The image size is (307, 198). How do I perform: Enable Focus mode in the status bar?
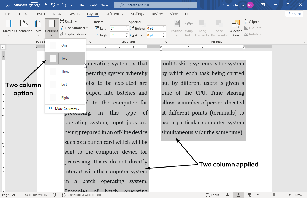[213, 195]
